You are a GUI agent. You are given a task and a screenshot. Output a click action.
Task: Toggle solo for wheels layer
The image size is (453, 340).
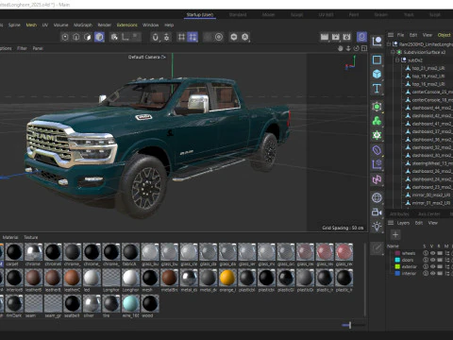point(426,253)
